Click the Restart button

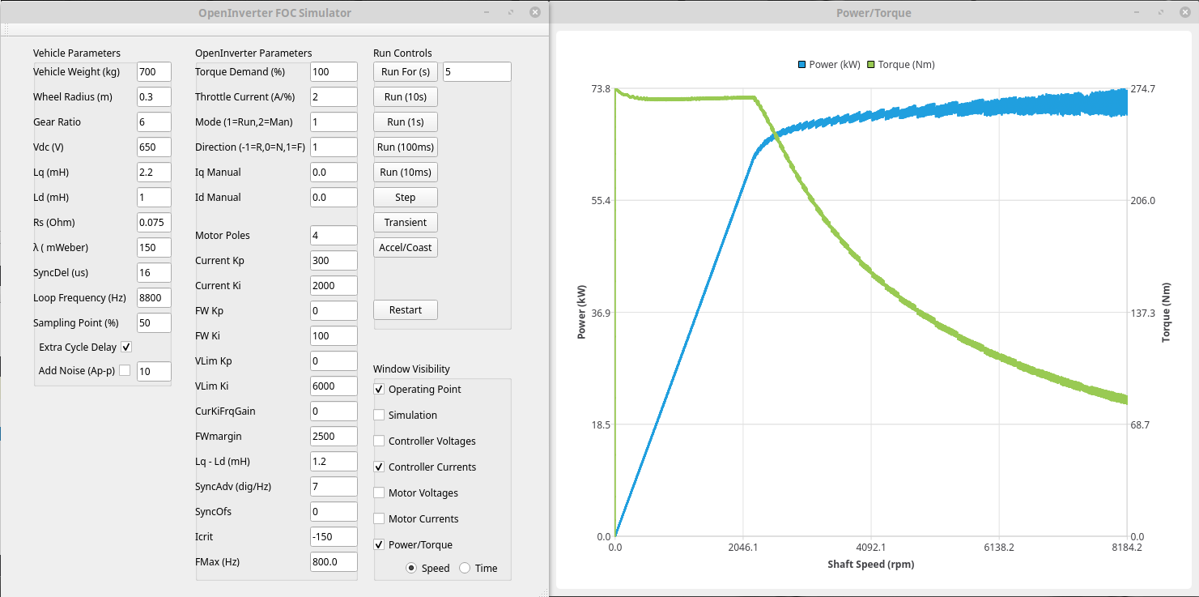click(405, 309)
